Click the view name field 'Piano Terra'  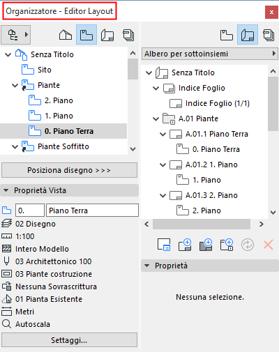pyautogui.click(x=92, y=211)
